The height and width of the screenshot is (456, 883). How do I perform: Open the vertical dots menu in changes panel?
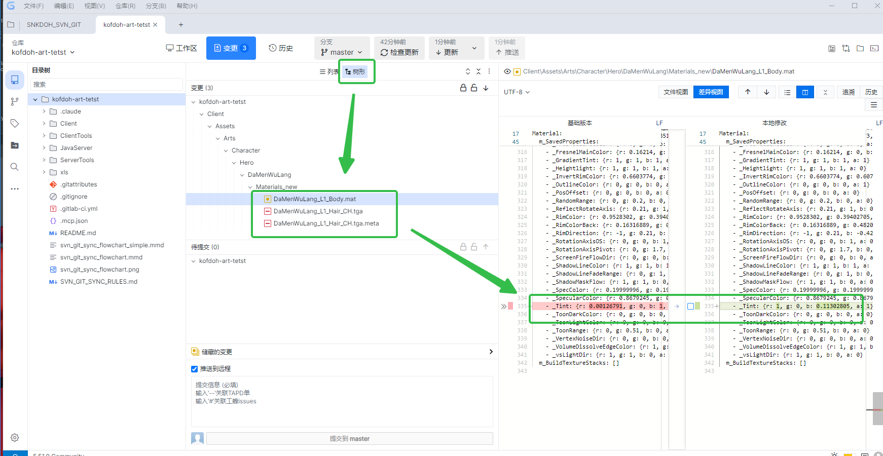tap(489, 71)
